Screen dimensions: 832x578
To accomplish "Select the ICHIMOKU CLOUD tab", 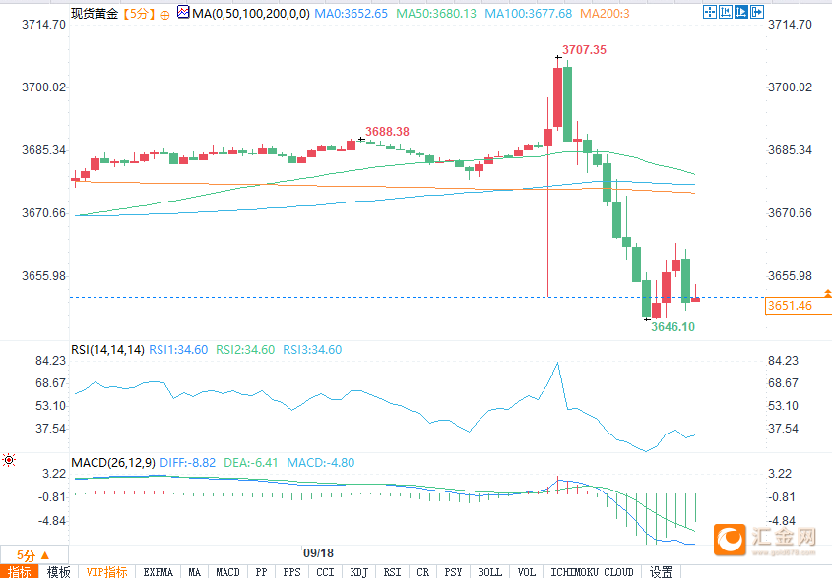I will (592, 572).
